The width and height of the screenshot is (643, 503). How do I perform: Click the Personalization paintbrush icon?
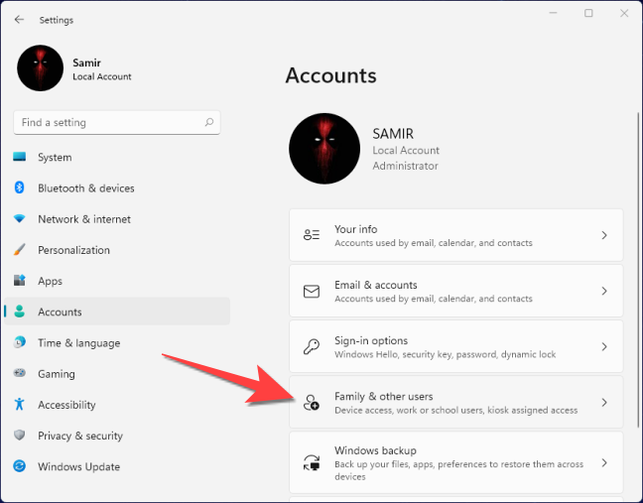pos(19,250)
